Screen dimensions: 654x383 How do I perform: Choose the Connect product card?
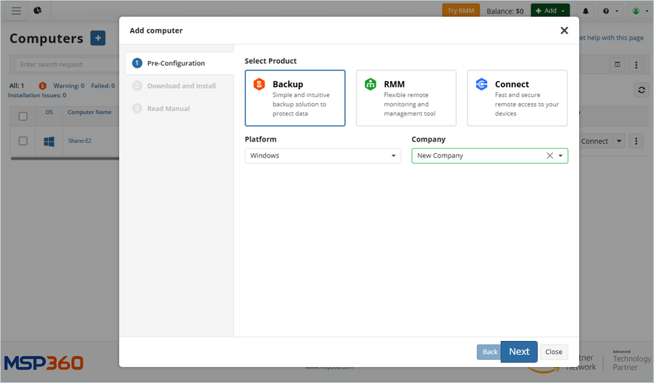pos(517,98)
